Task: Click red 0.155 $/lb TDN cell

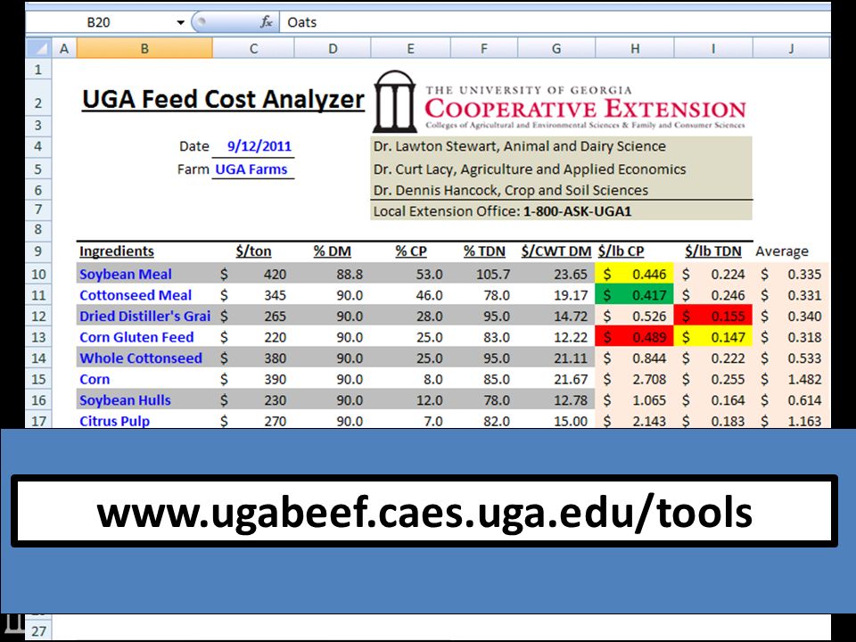Action: point(713,316)
